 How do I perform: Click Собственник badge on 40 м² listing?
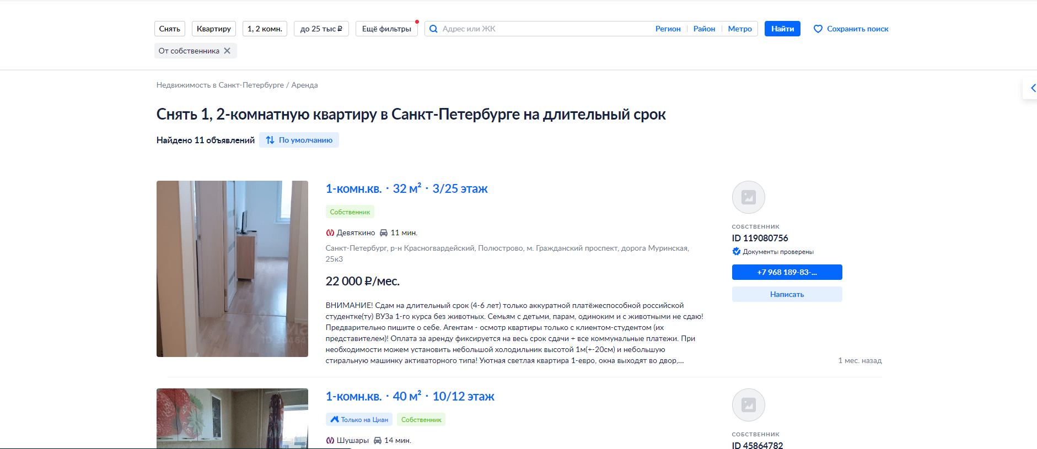tap(421, 419)
